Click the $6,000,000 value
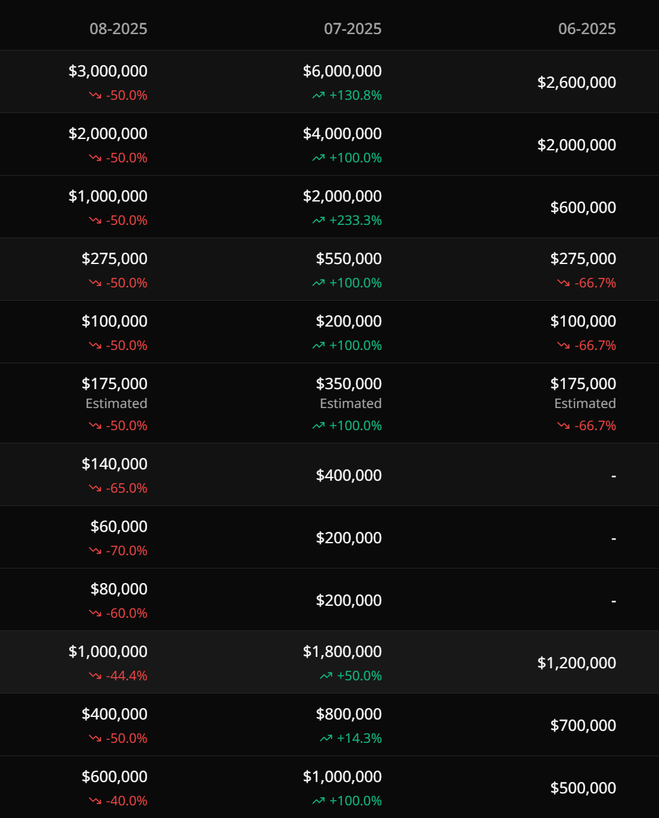This screenshot has width=659, height=818. (342, 71)
